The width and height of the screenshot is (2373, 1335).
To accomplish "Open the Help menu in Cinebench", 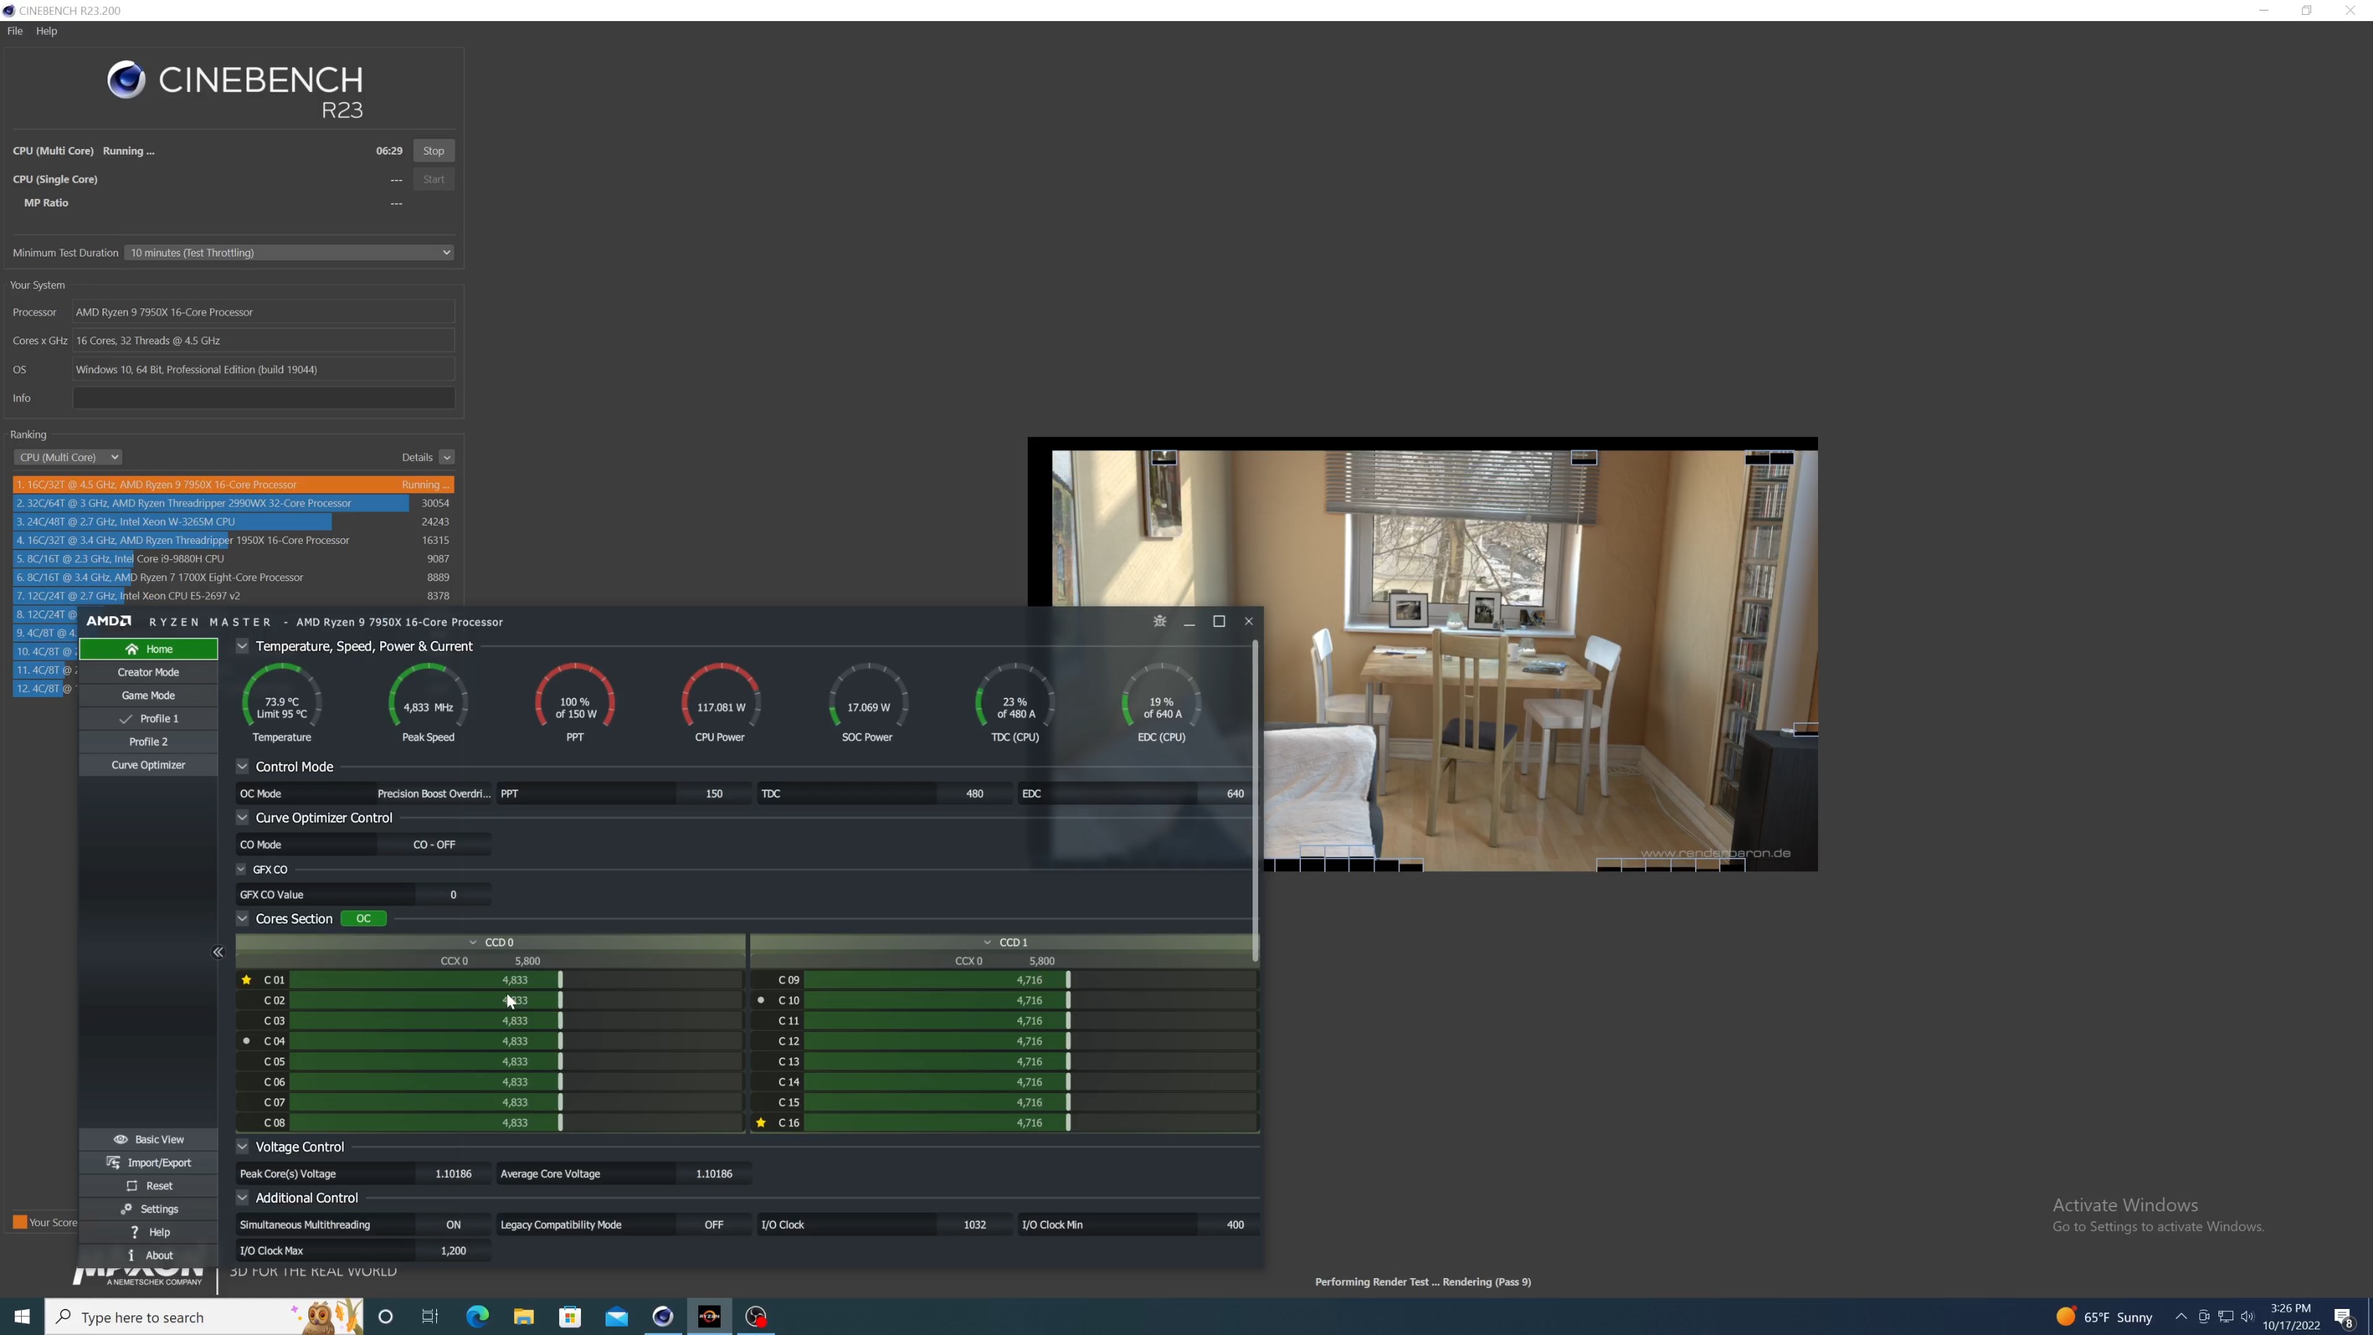I will (x=46, y=30).
